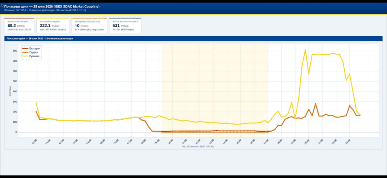Click the EUR/MWh y-axis title
The image size is (387, 178).
click(10, 91)
